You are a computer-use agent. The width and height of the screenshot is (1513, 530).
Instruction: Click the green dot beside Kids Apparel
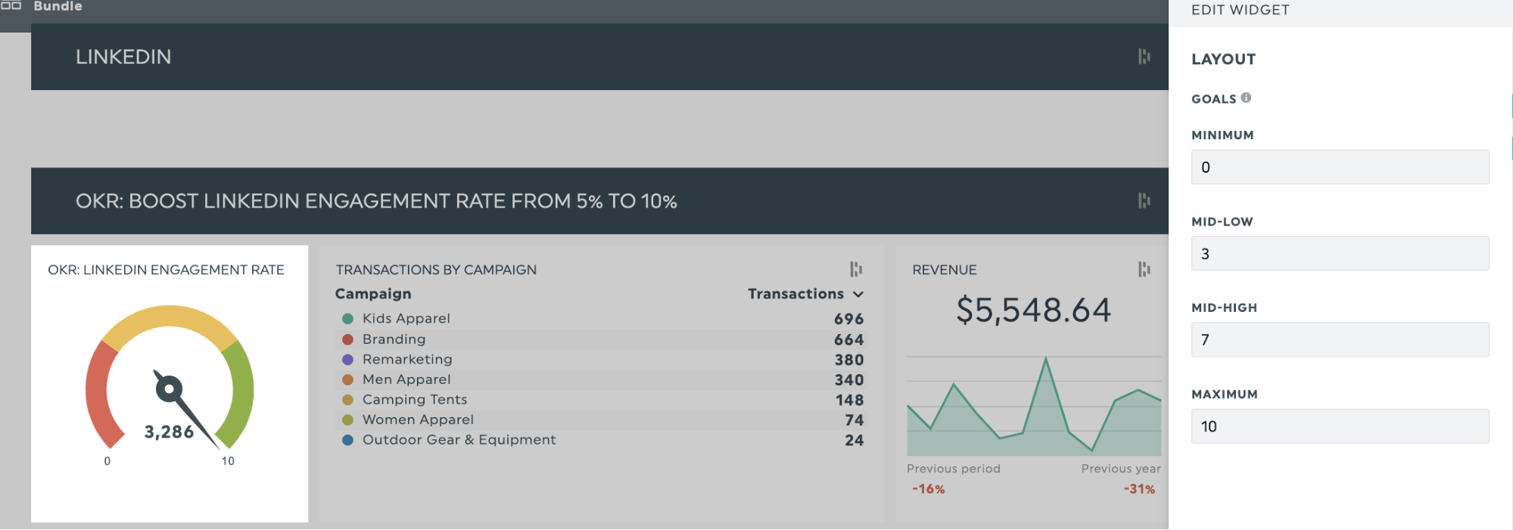pyautogui.click(x=348, y=319)
